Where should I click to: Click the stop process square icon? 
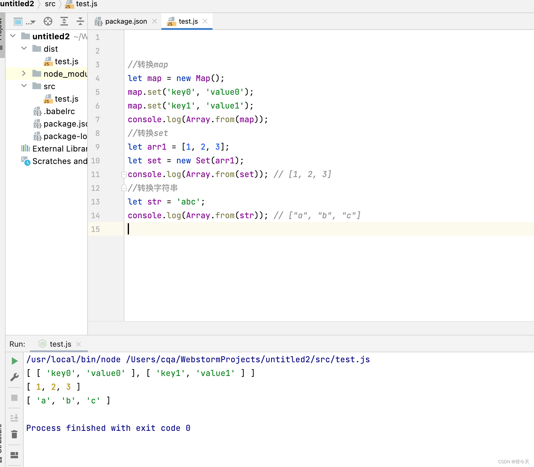click(x=14, y=398)
